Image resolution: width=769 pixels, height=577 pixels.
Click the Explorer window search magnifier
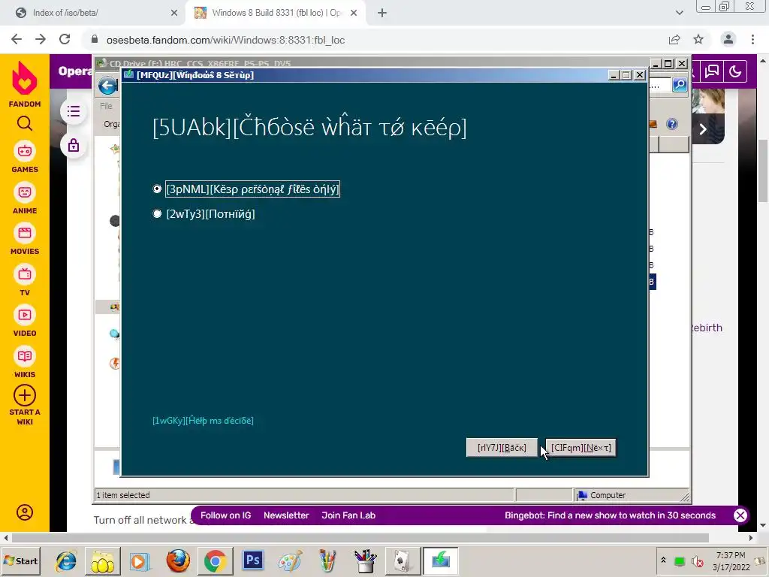(680, 85)
